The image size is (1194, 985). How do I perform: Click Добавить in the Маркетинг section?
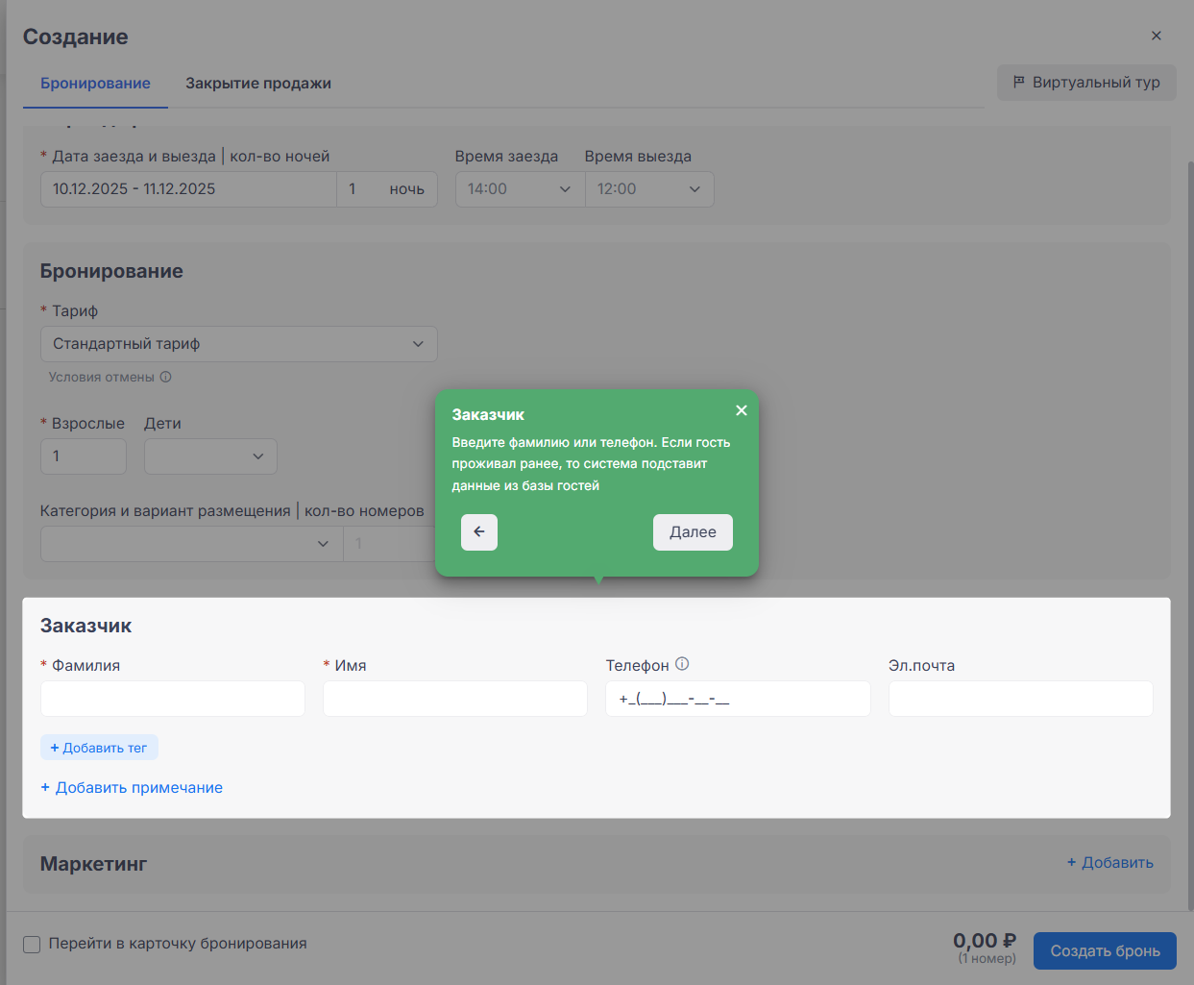pos(1109,863)
